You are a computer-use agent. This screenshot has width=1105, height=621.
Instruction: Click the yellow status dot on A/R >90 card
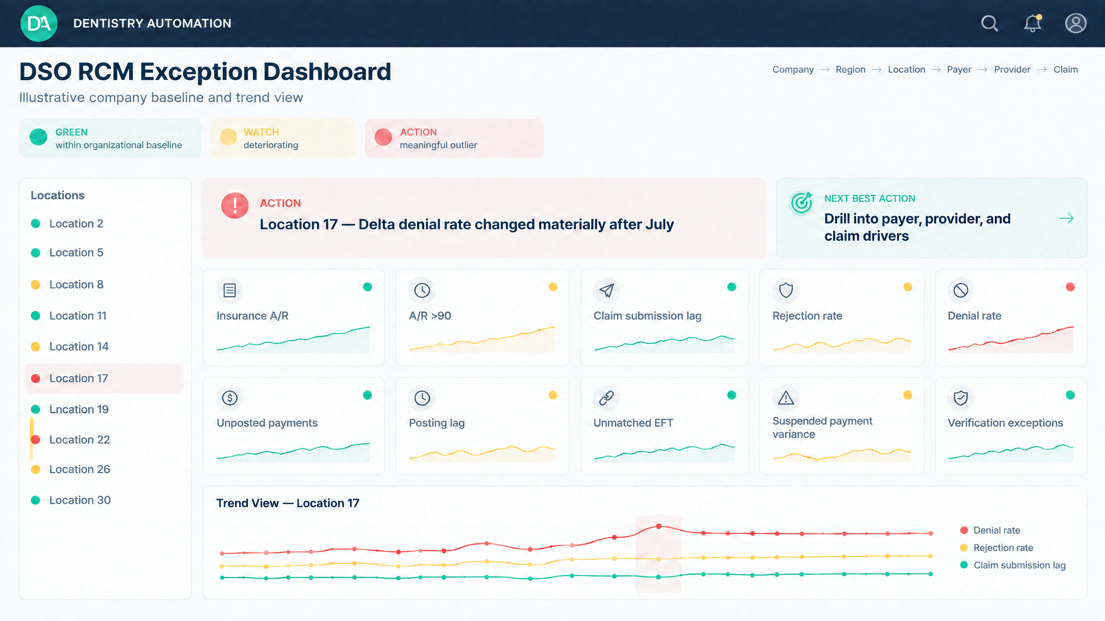pos(553,287)
